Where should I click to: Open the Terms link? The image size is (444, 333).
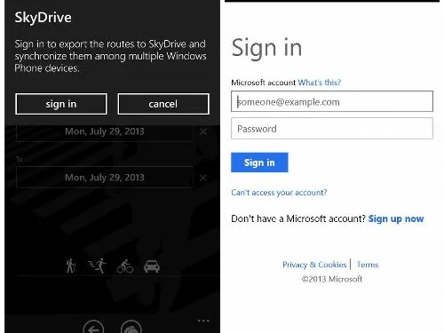(x=368, y=265)
